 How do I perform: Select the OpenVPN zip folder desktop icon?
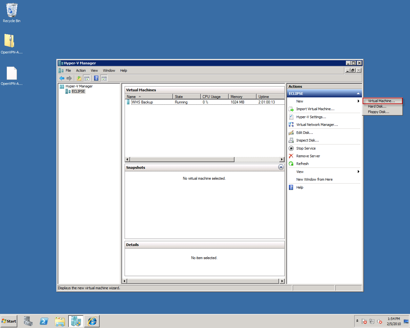pos(12,44)
